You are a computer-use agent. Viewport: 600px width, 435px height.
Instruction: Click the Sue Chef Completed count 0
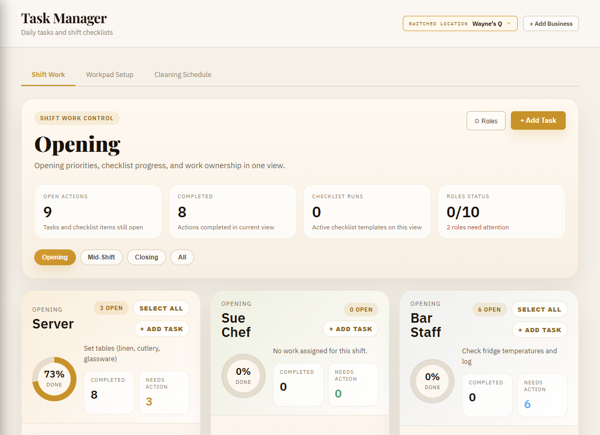point(283,387)
